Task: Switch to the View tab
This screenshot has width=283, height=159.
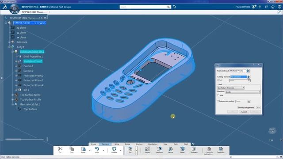Action: click(x=165, y=144)
